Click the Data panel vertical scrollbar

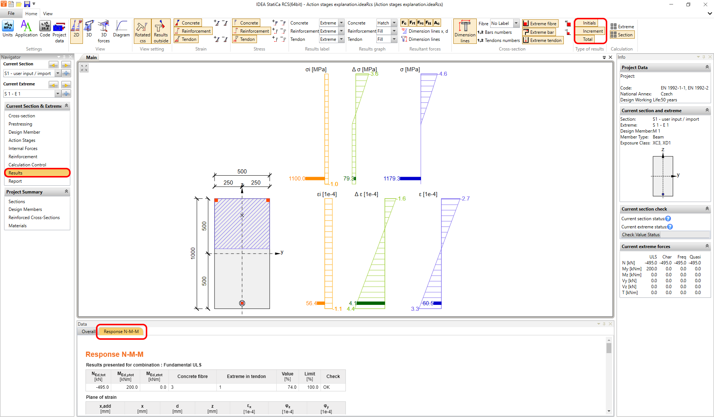coord(609,348)
